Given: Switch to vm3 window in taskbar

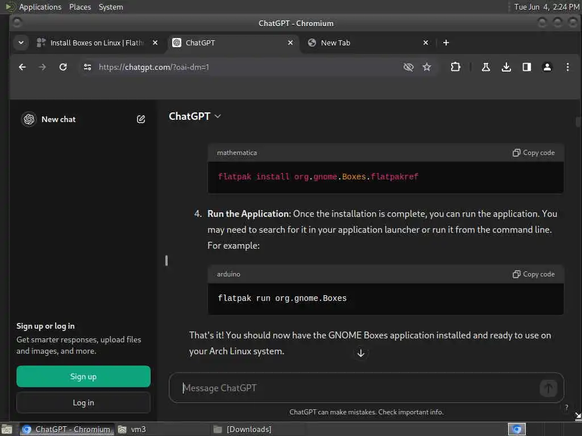Looking at the screenshot, I should pos(162,430).
